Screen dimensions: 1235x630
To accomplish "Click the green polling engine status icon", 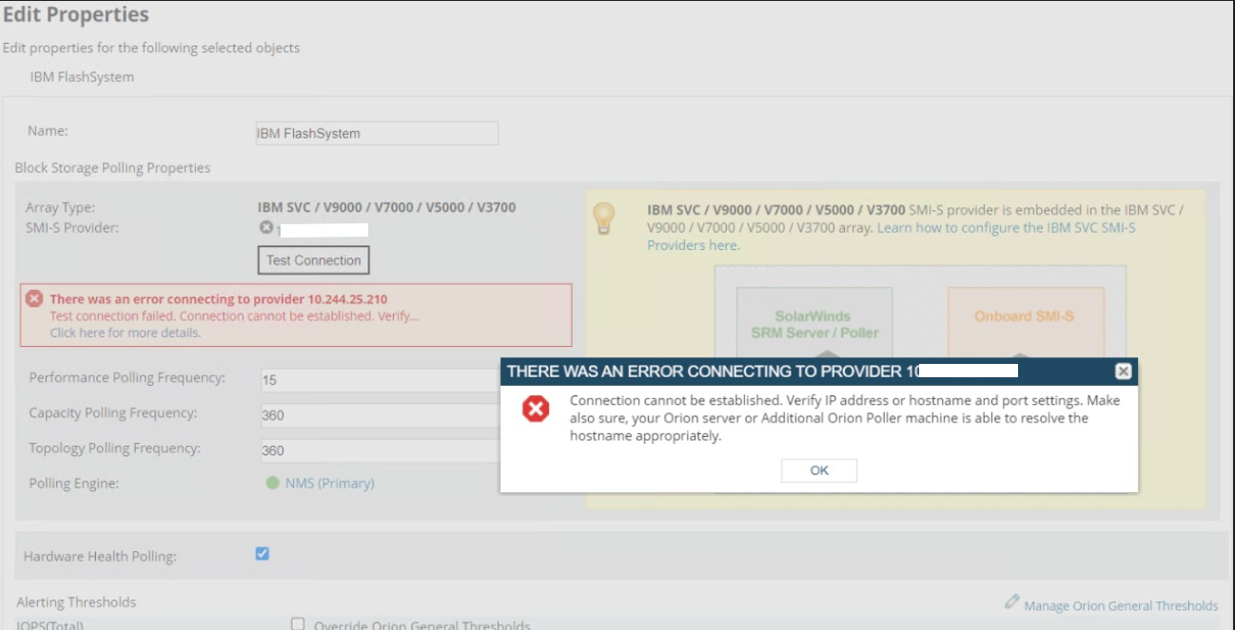I will [272, 483].
